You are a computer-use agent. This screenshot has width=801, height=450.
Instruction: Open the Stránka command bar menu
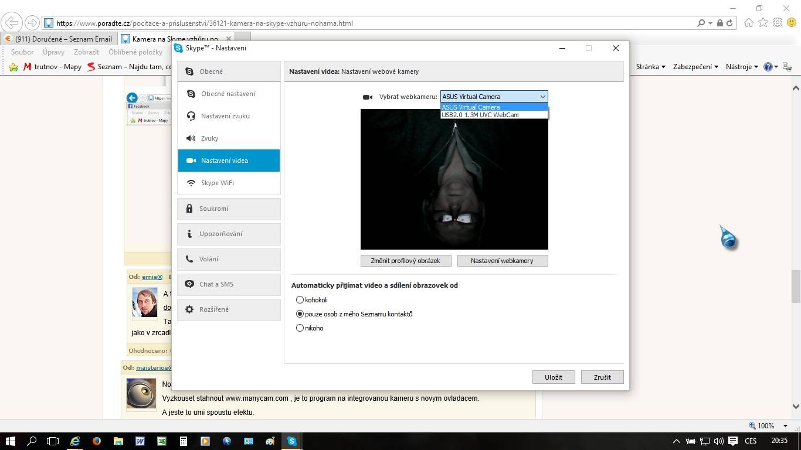[650, 67]
